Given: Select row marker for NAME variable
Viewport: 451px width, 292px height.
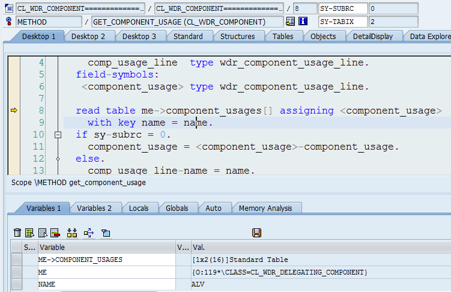Looking at the screenshot, I should [x=17, y=284].
